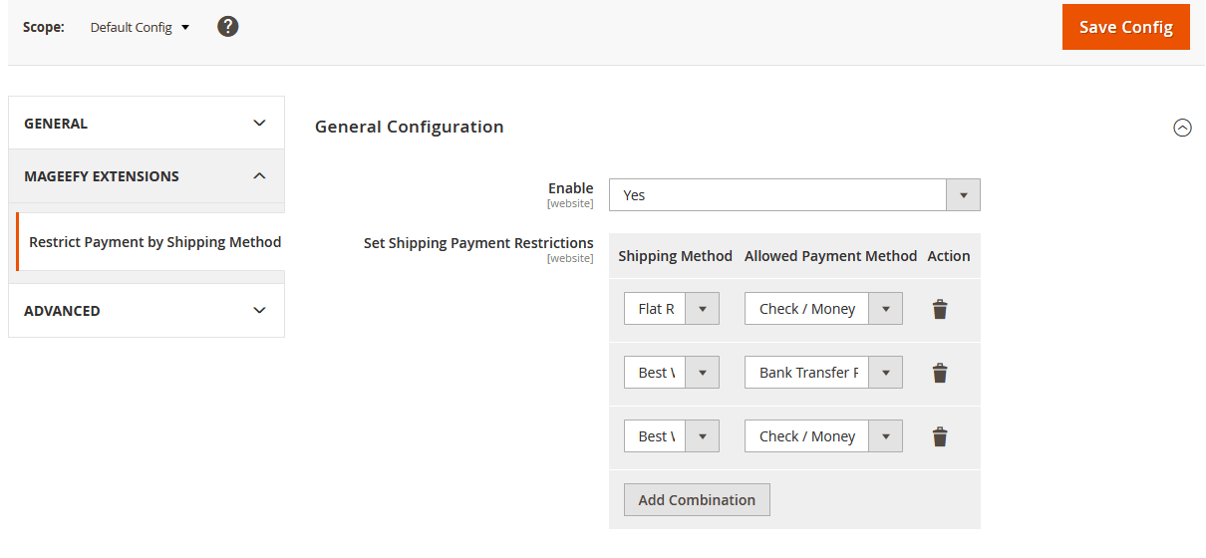Open the Bank Transfer payment method dropdown
1206x558 pixels.
822,373
